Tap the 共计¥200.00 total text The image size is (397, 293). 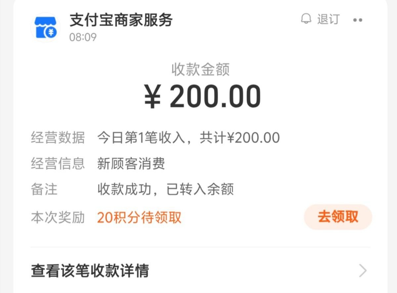point(240,138)
